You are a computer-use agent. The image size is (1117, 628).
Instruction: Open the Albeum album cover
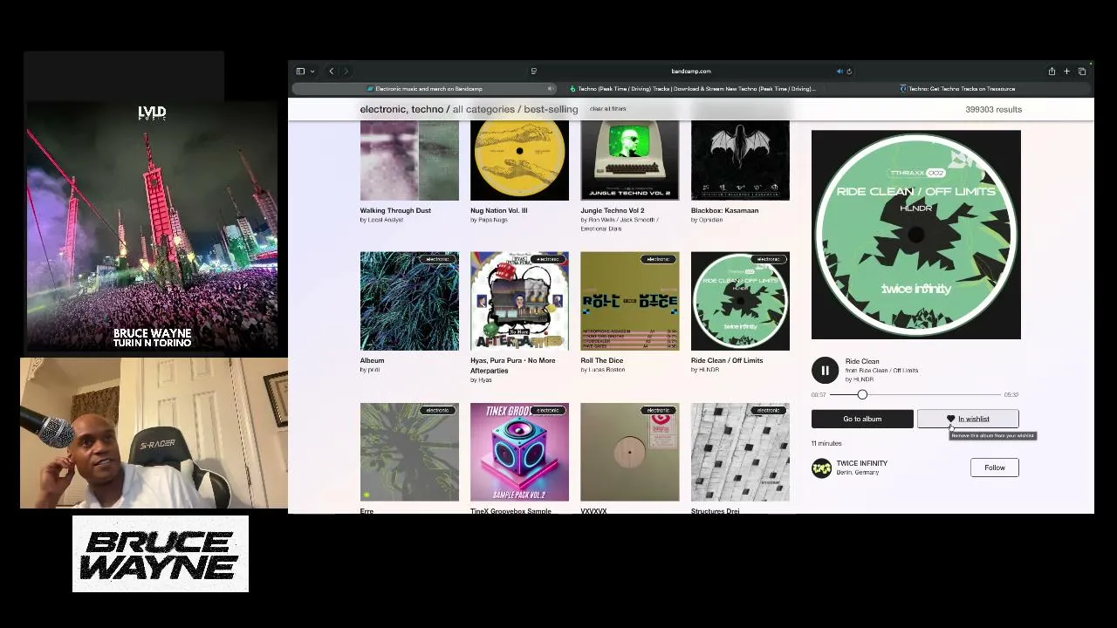click(x=409, y=301)
